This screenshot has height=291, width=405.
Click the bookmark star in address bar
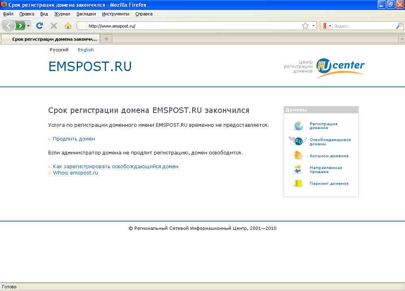(305, 26)
